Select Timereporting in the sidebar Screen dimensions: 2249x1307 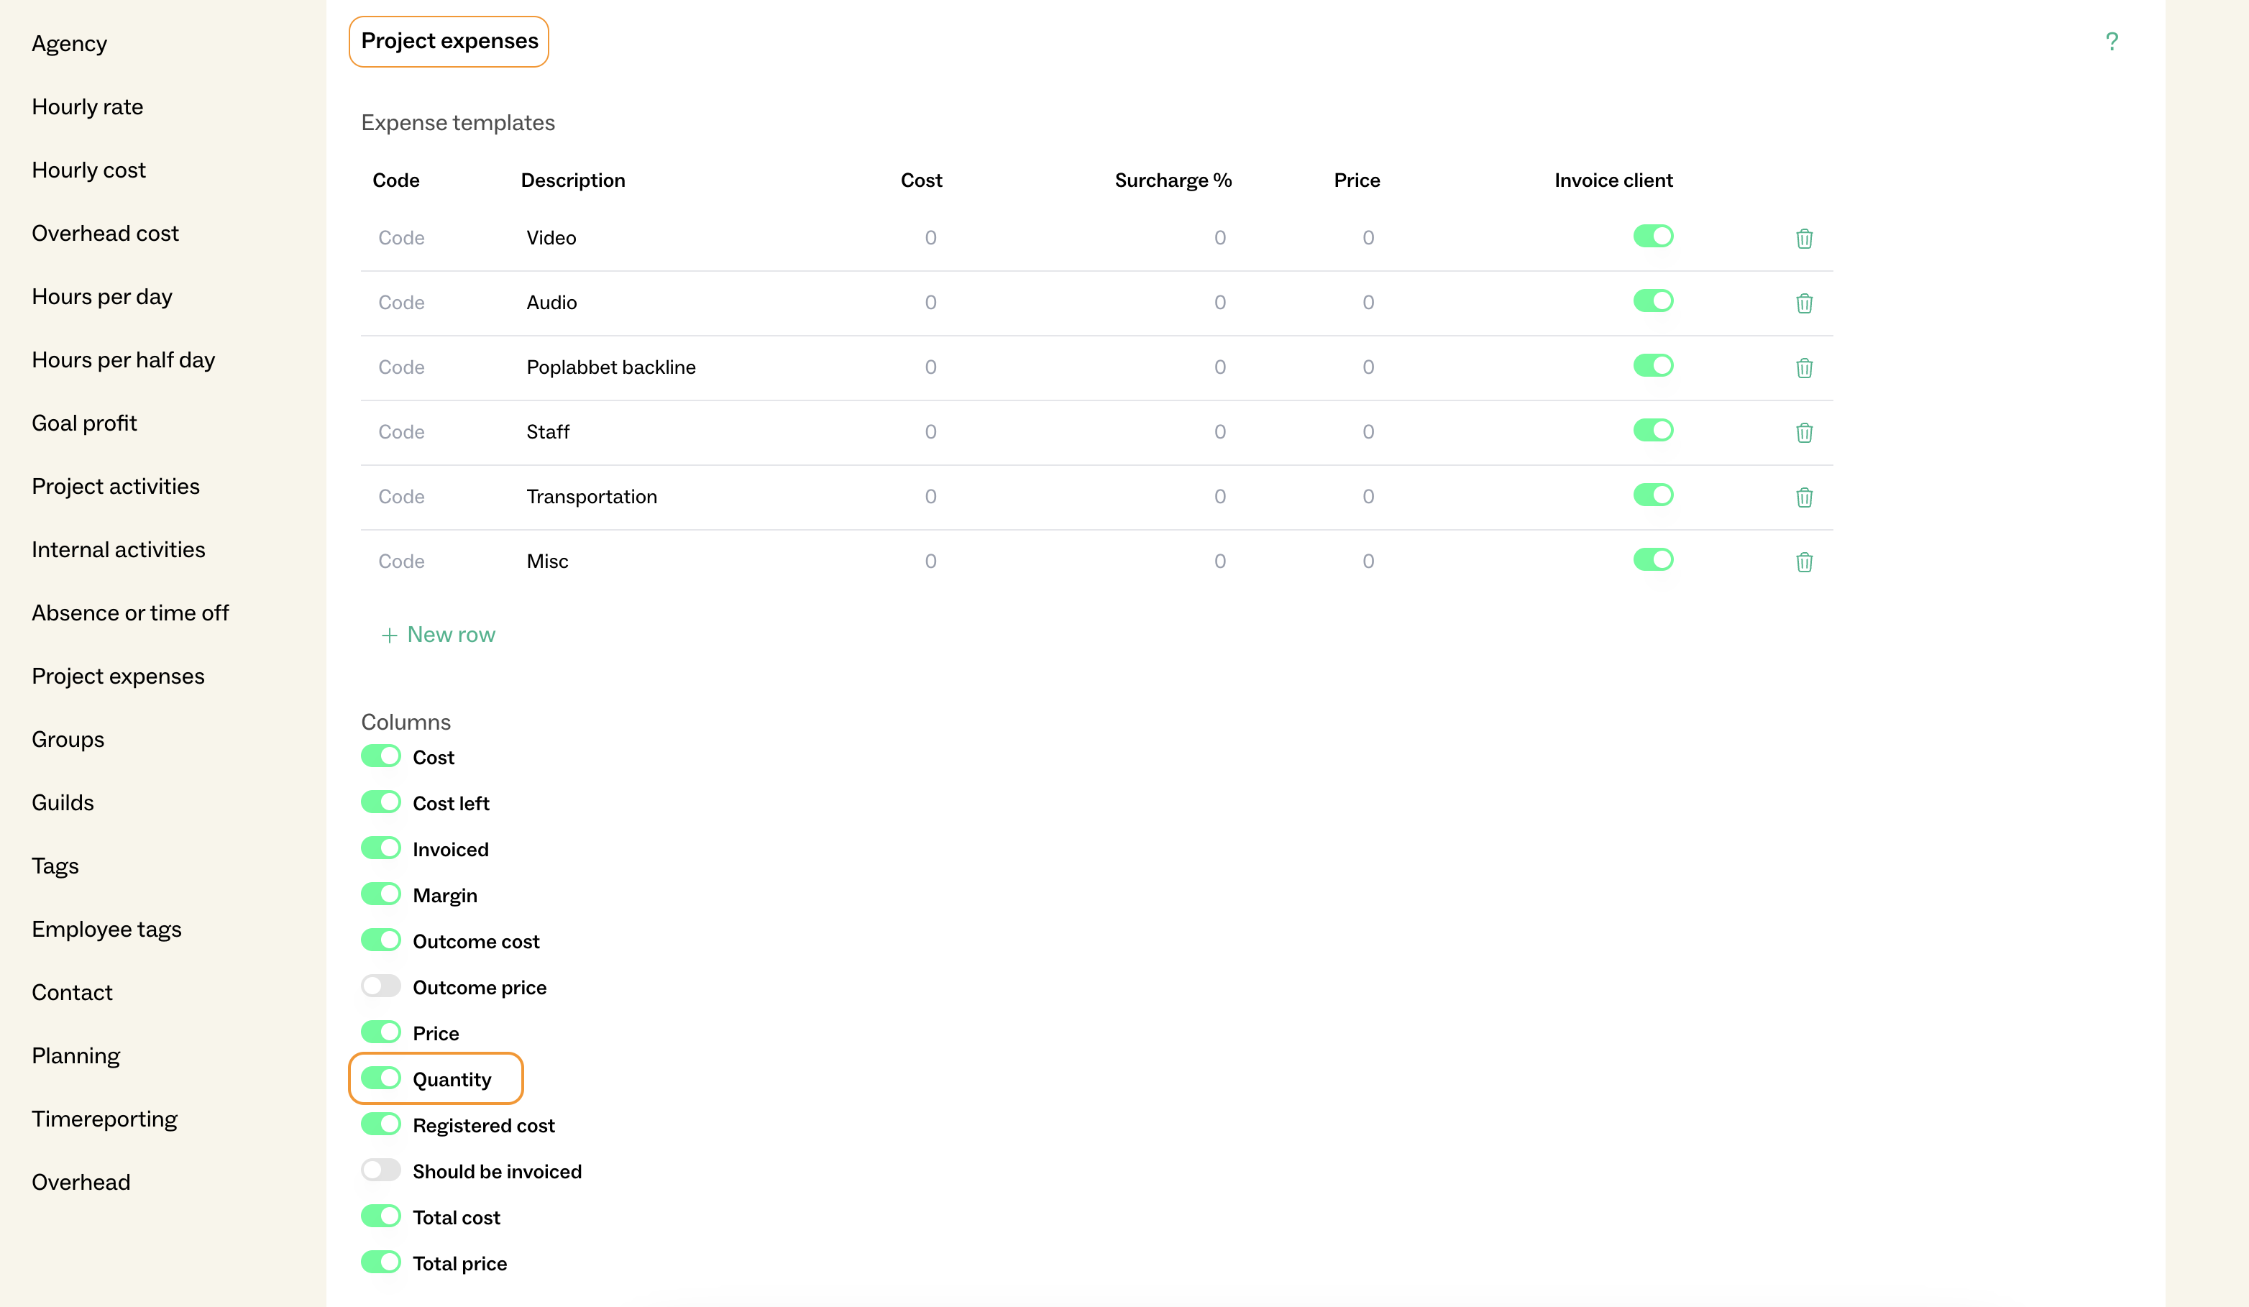104,1119
